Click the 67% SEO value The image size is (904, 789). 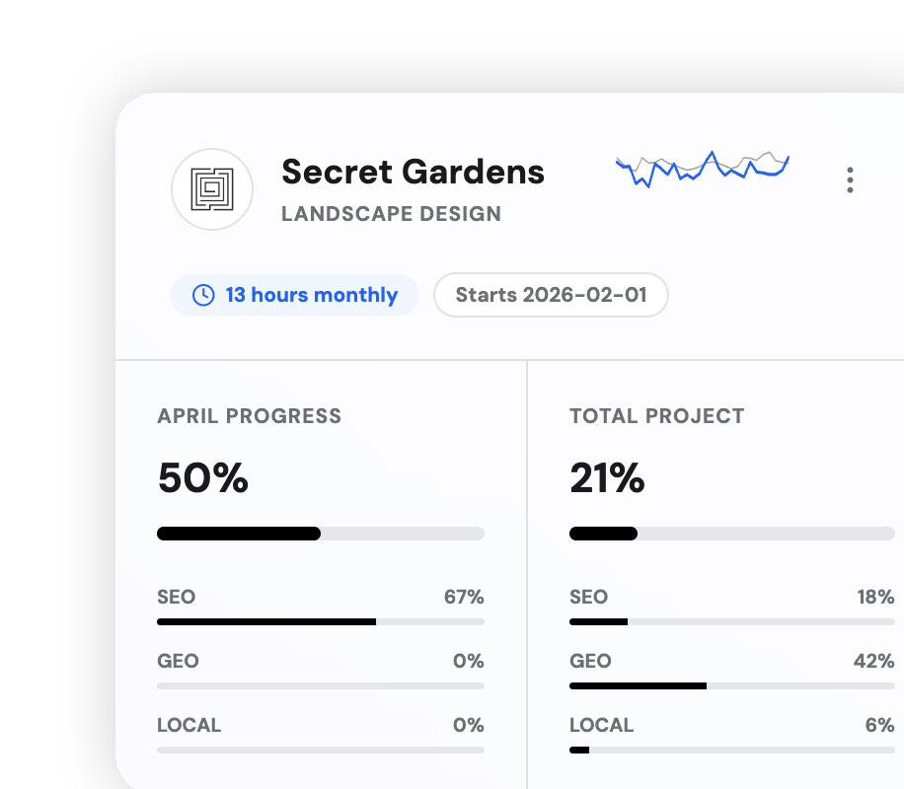[x=464, y=597]
